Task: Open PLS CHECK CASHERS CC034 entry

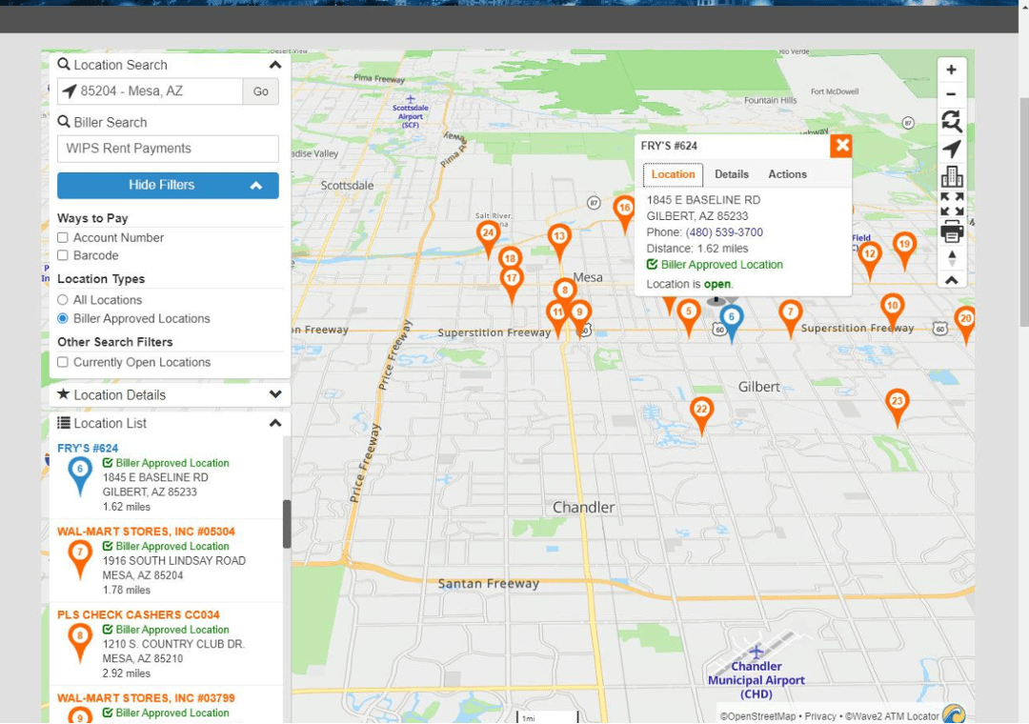Action: (x=138, y=615)
